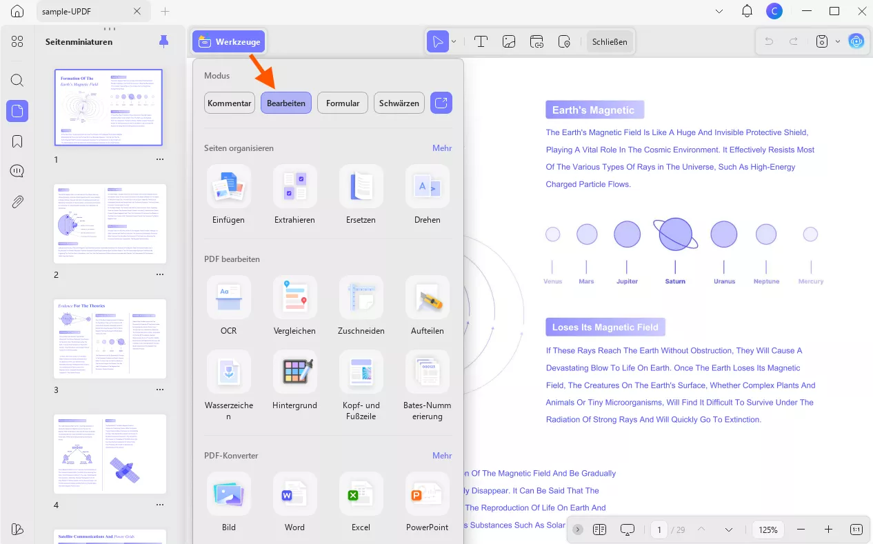Viewport: 873px width, 544px height.
Task: Select the image edit tool in toolbar
Action: point(509,41)
